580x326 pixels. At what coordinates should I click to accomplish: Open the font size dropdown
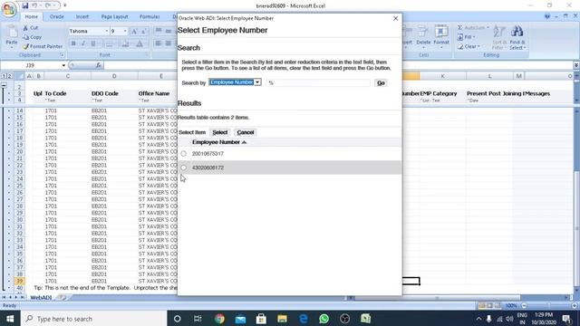tap(125, 32)
